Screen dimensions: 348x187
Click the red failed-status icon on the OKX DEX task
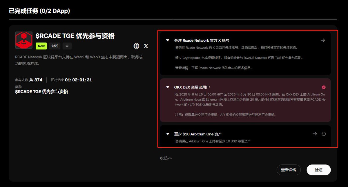pos(324,87)
